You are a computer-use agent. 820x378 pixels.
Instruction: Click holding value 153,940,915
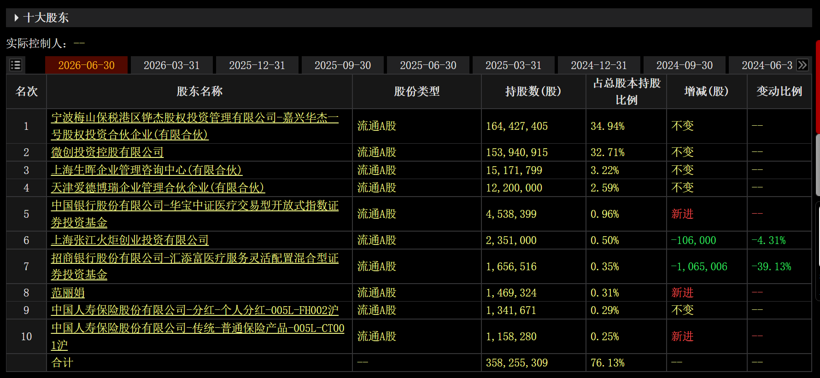517,152
